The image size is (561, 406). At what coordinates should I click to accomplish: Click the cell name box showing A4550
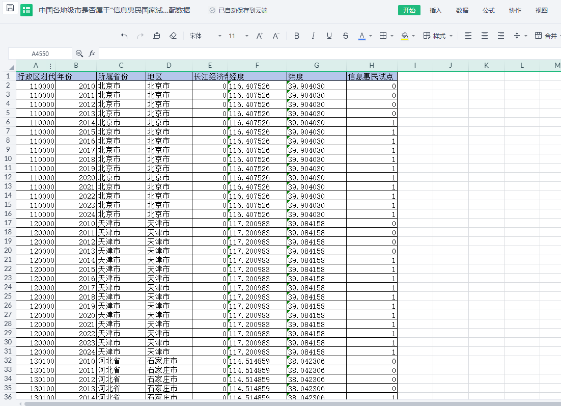click(40, 53)
